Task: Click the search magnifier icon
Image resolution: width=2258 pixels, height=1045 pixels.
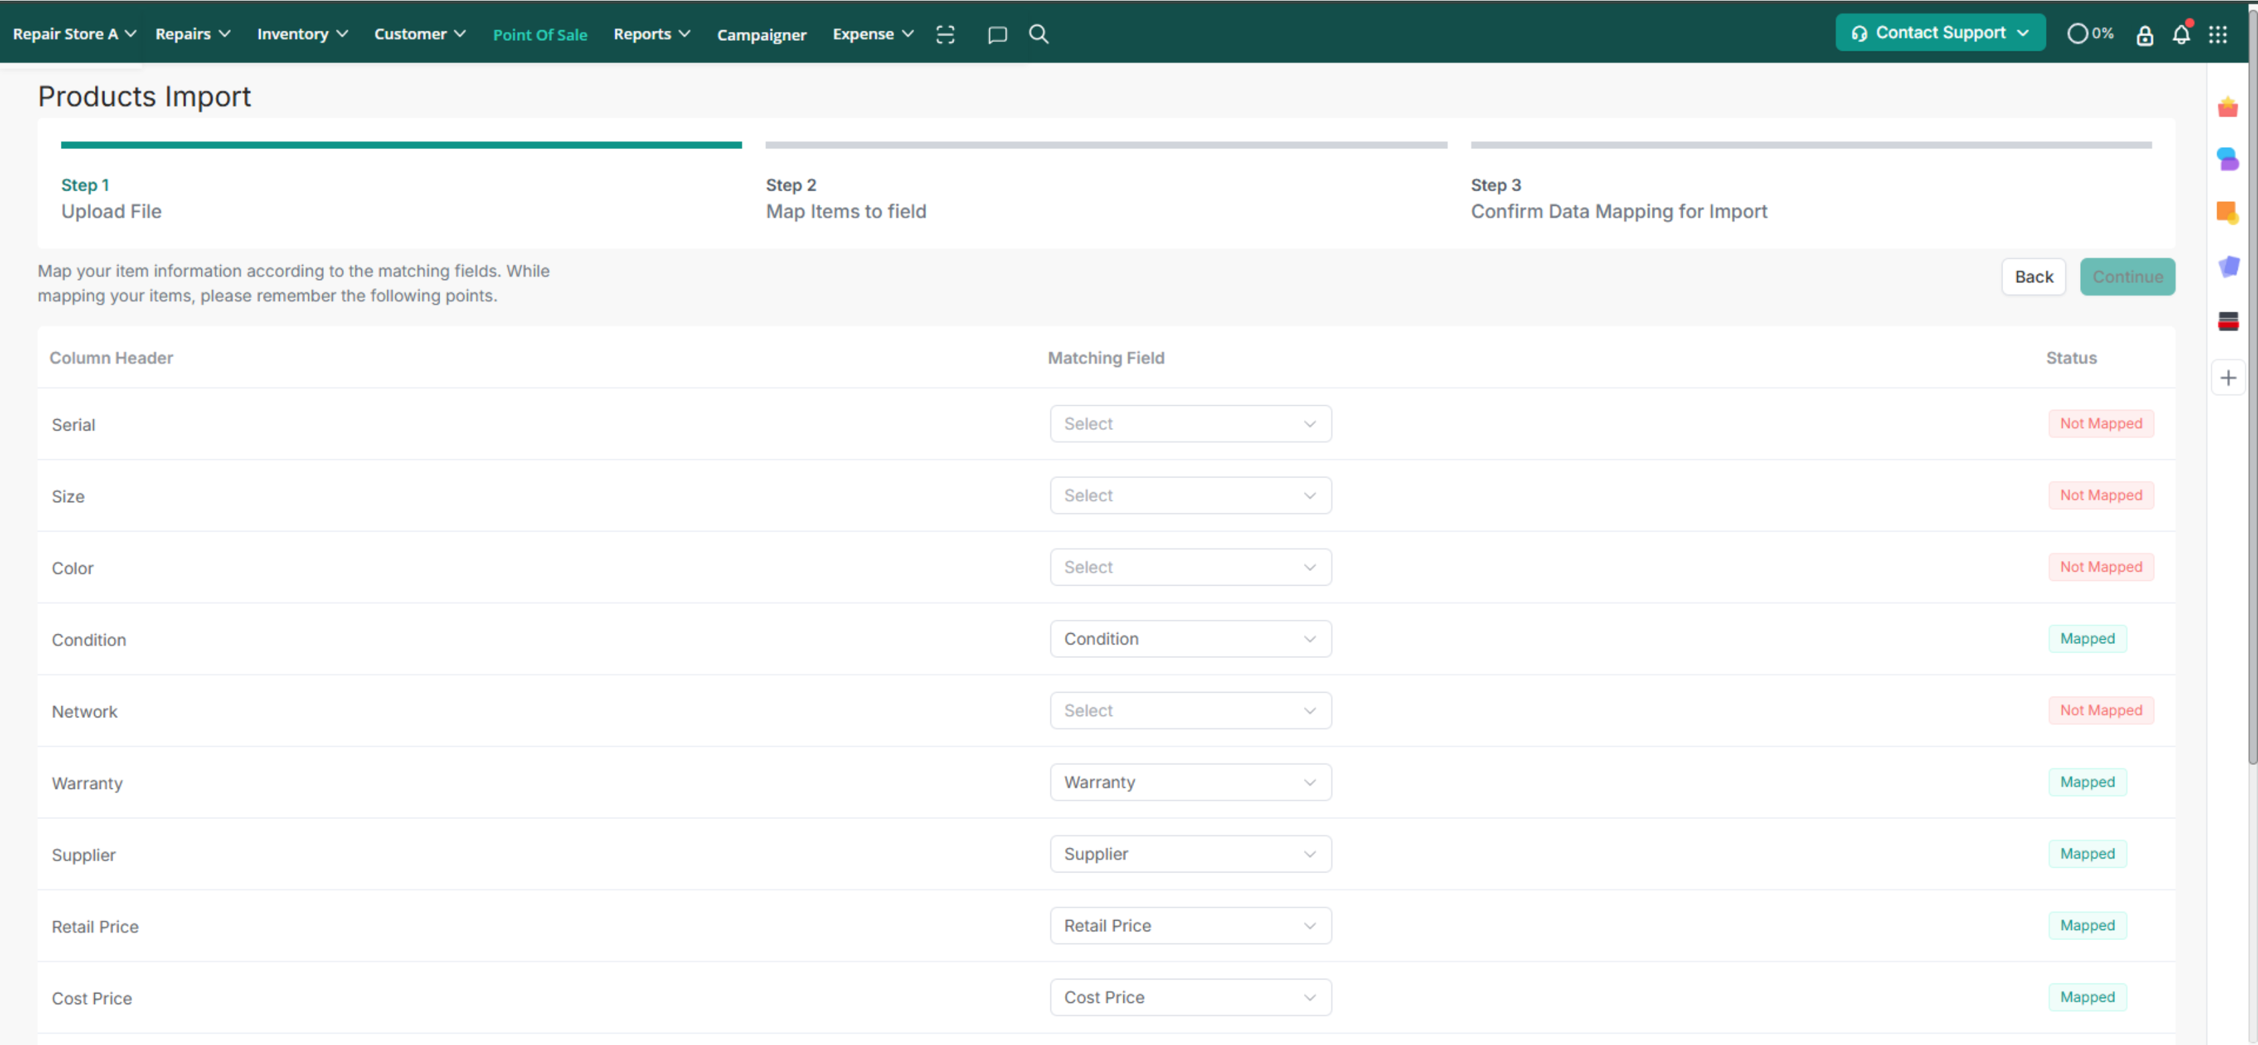Action: [1039, 34]
